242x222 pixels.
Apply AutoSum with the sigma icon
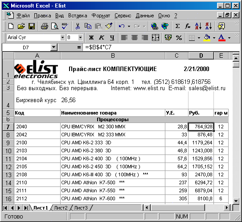click(177, 26)
